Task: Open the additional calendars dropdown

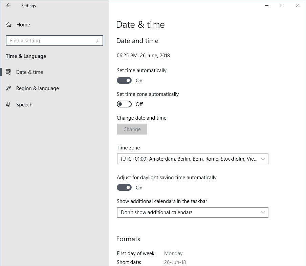Action: [x=192, y=212]
